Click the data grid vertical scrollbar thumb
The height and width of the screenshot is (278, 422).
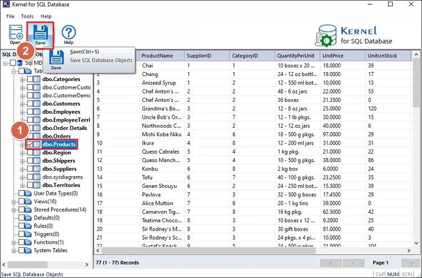(x=416, y=84)
